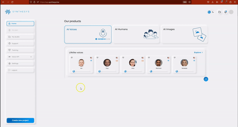Screen dimensions: 238x127
Task: Select the AI Humans product card
Action: (x=136, y=34)
